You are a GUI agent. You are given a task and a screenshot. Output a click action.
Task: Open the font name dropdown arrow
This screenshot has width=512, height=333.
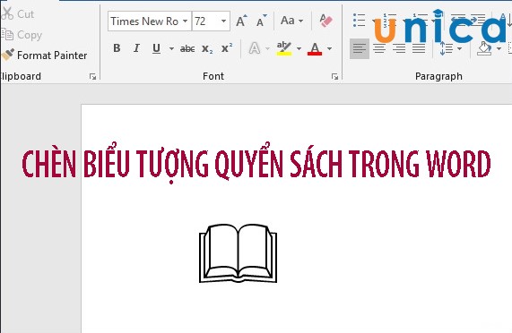coord(185,21)
